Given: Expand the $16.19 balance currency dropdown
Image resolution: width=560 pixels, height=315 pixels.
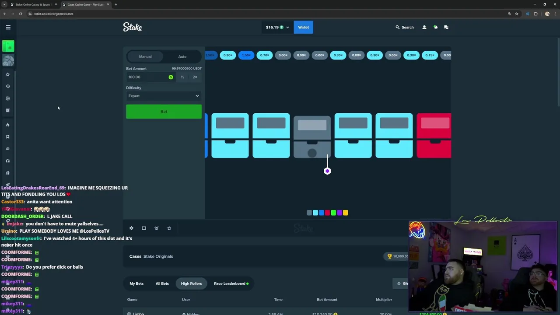Looking at the screenshot, I should coord(276,27).
